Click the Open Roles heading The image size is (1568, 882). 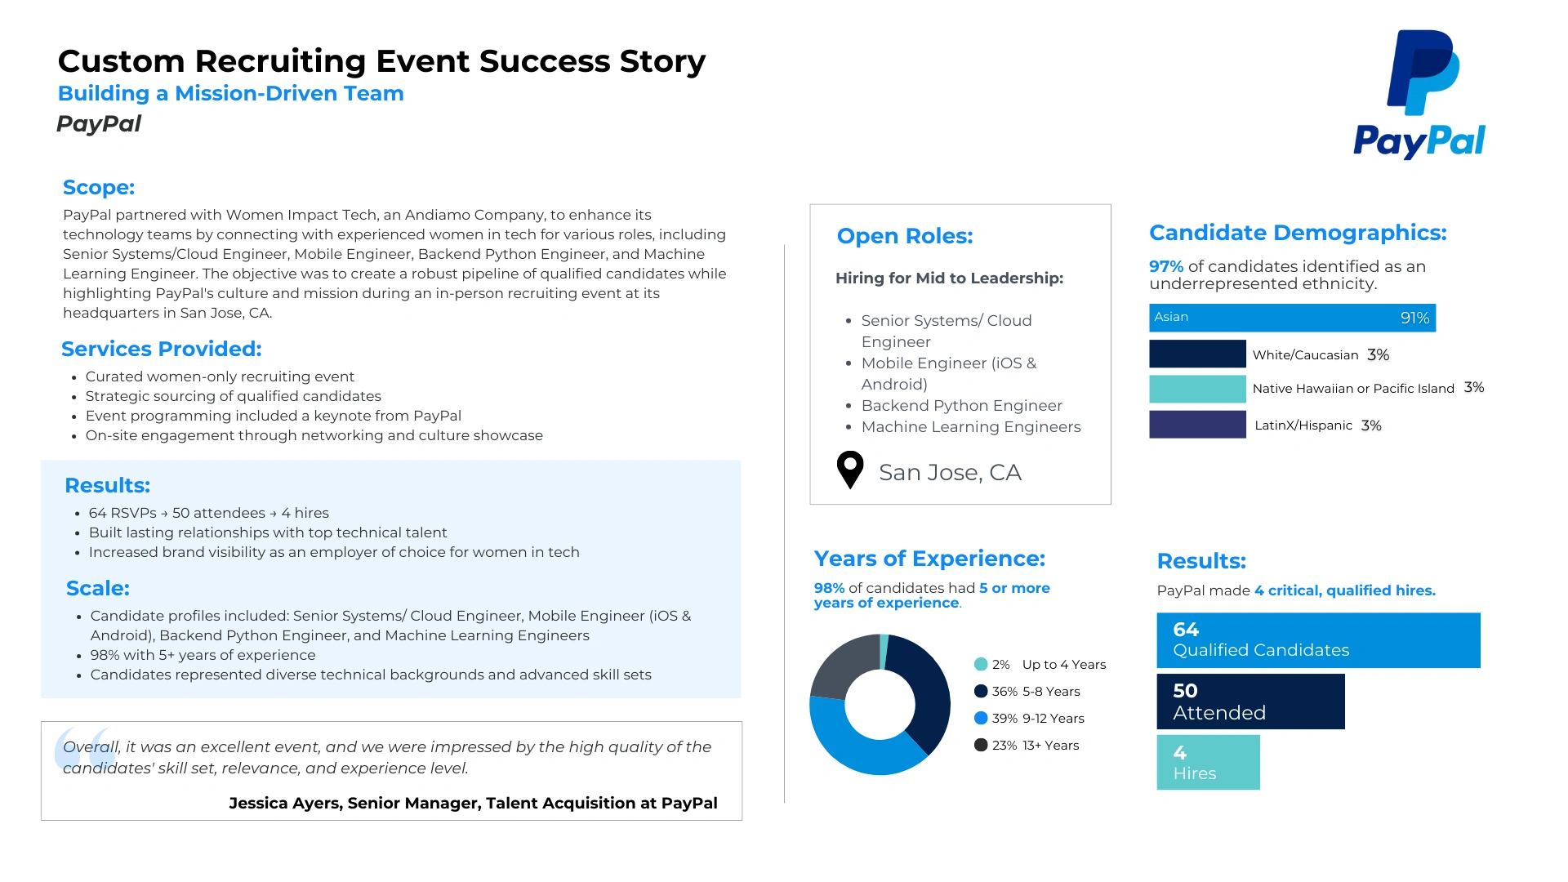[905, 236]
